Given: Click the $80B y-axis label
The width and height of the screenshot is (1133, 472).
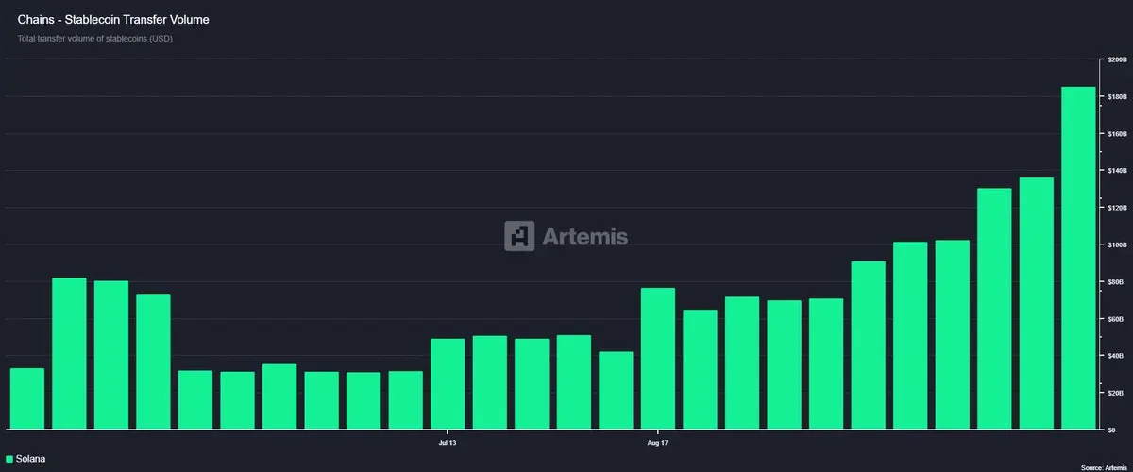Looking at the screenshot, I should tap(1116, 282).
